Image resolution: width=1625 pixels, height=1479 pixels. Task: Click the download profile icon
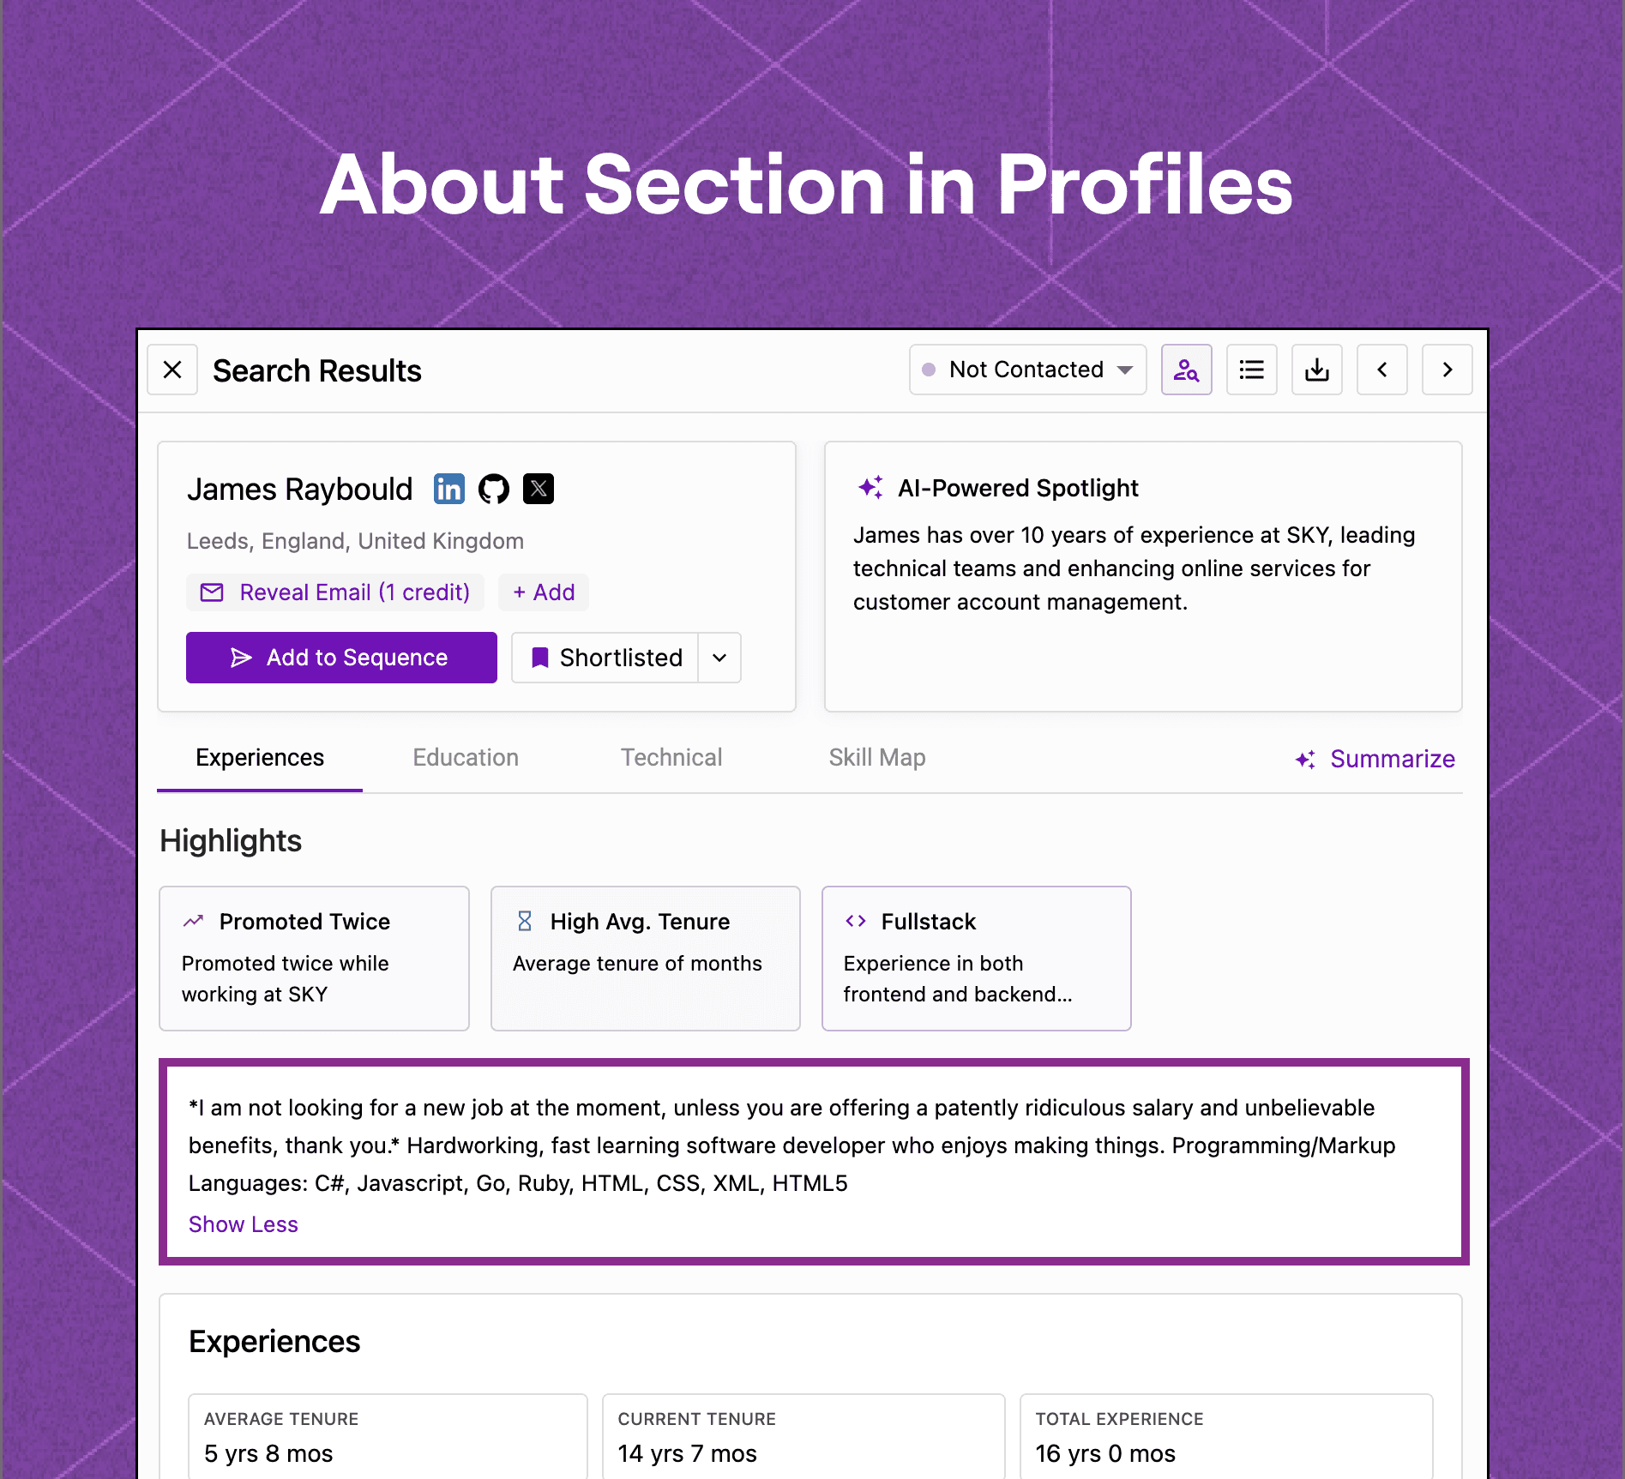coord(1317,370)
